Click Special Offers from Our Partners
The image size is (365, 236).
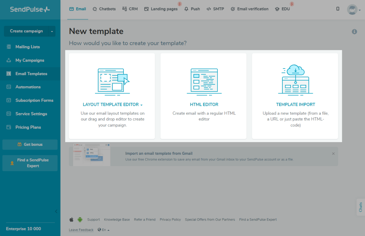pyautogui.click(x=210, y=220)
